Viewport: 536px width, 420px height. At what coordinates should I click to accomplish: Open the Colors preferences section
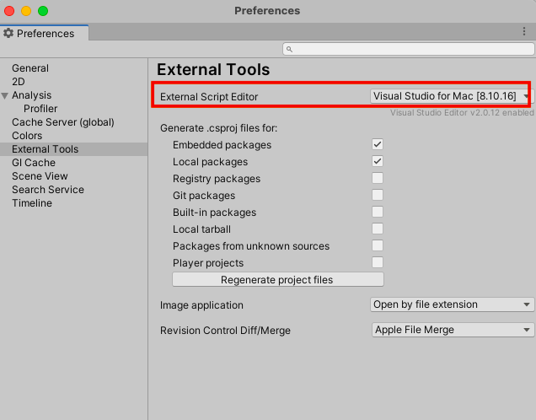point(27,136)
